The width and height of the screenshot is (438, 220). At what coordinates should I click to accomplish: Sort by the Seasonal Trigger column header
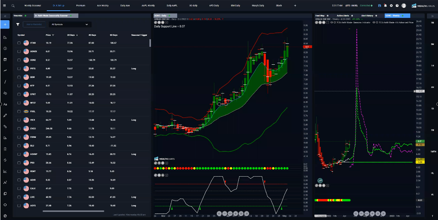pos(139,35)
